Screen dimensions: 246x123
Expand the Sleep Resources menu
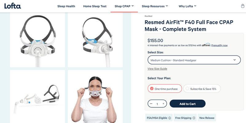[x=155, y=6]
